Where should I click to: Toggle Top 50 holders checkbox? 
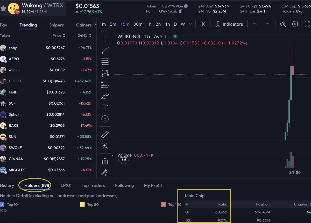(82, 204)
